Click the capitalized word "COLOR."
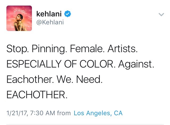The width and height of the screenshot is (170, 125). pyautogui.click(x=98, y=64)
